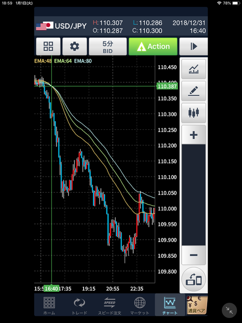
Task: Tap the Wi-Fi status icon
Action: (x=219, y=3)
